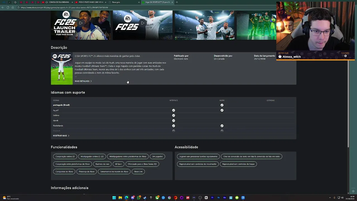Viewport: 357px width, 201px height.
Task: Click the Multijogadores entre plataformas do Xbox tag
Action: pos(128,157)
